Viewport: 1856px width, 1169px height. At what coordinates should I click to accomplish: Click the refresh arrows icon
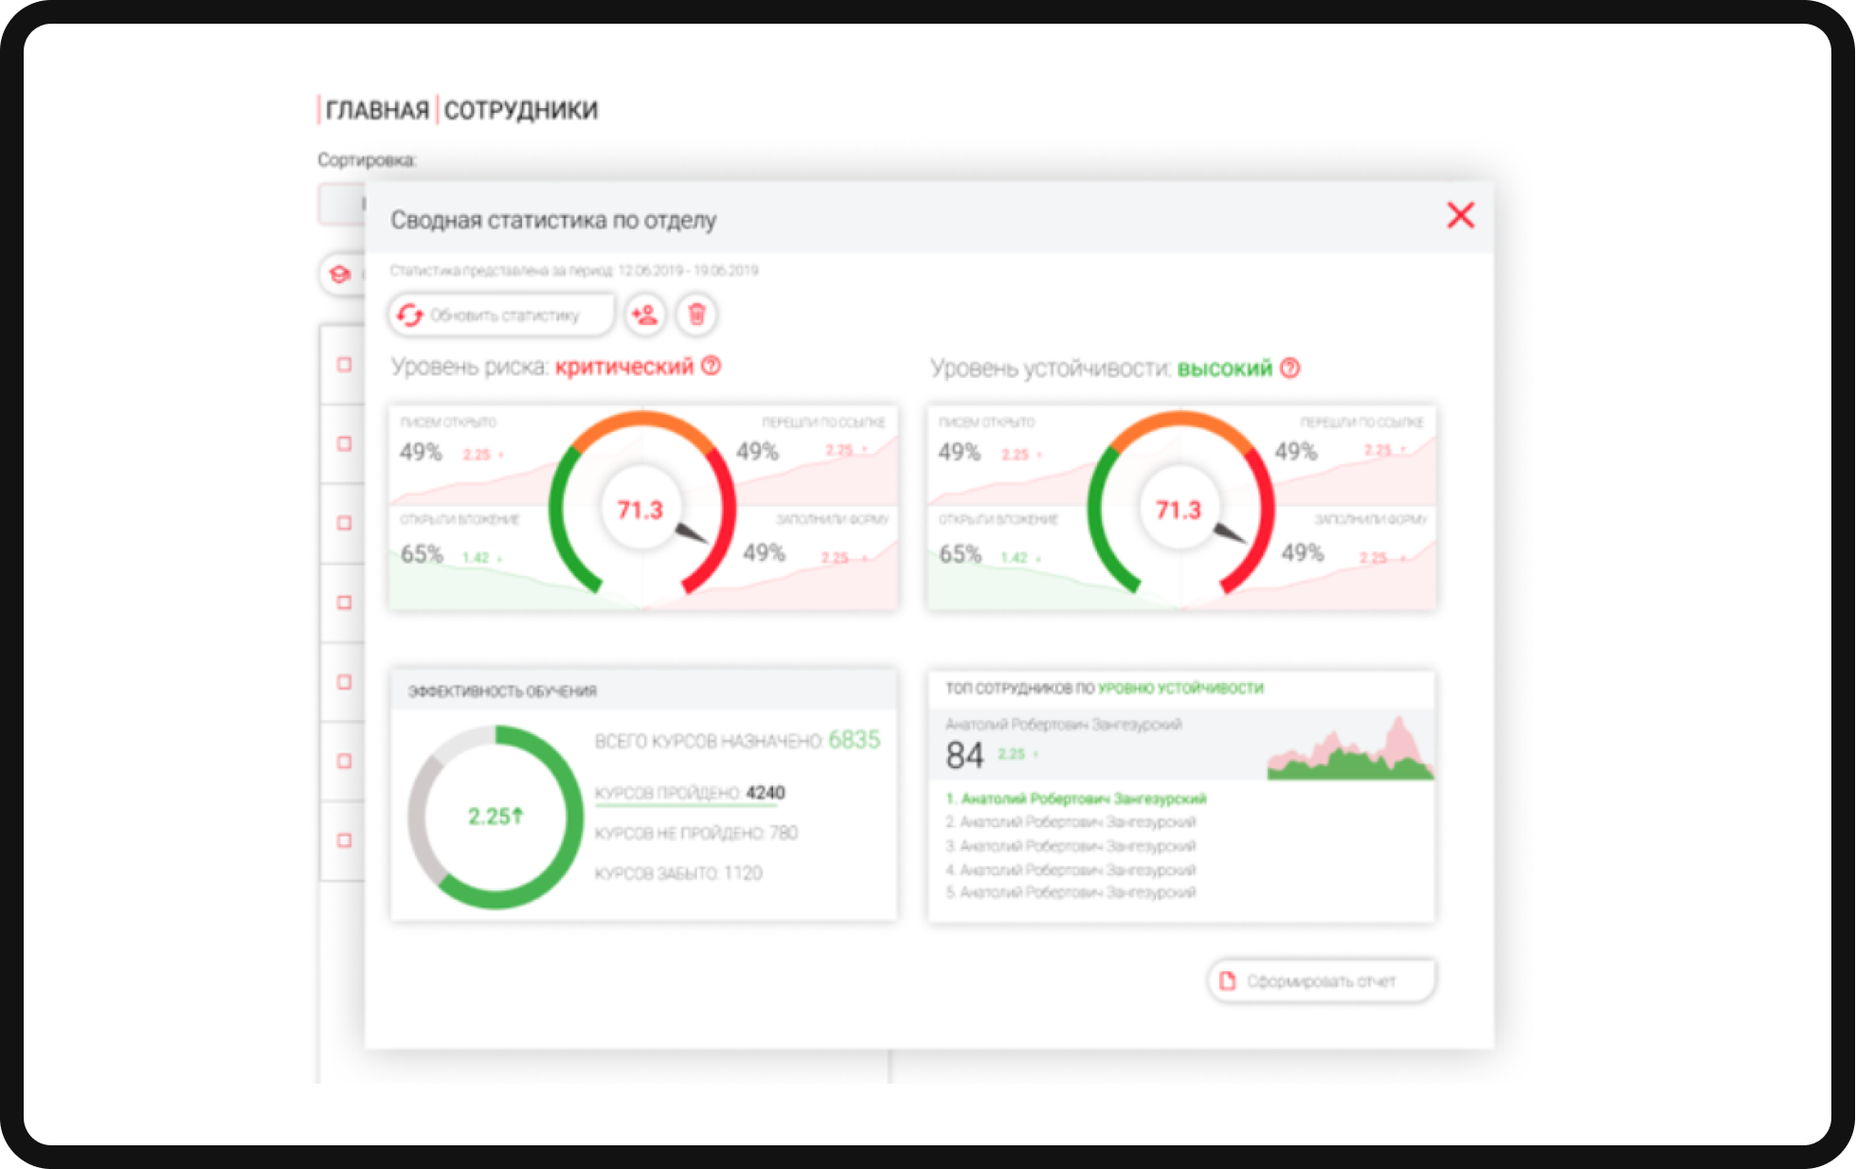pos(409,315)
